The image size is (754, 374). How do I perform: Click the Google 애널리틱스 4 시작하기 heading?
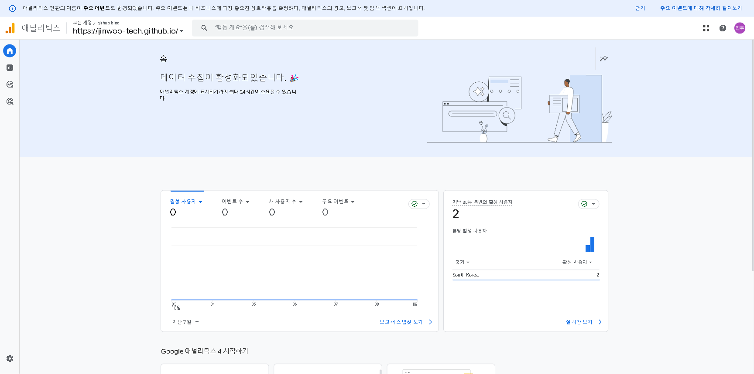(205, 351)
